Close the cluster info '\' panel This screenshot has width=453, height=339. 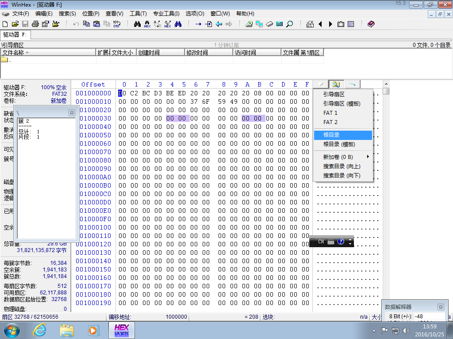pos(72,113)
